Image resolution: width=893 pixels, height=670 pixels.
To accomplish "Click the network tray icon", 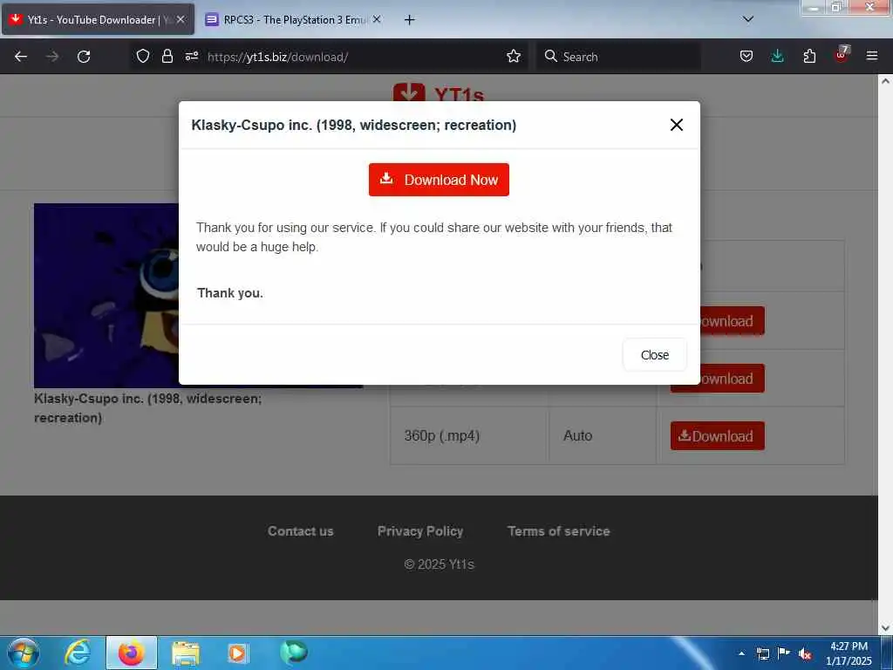I will tap(762, 653).
